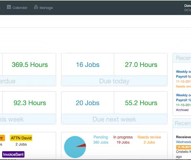Open the 16 Jobs due today
This screenshot has width=191, height=160.
[x=88, y=65]
